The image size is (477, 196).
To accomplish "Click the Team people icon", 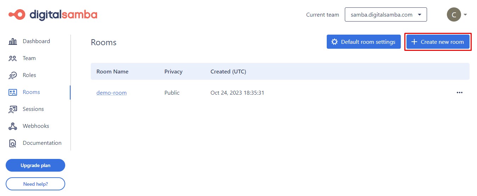I will [13, 58].
